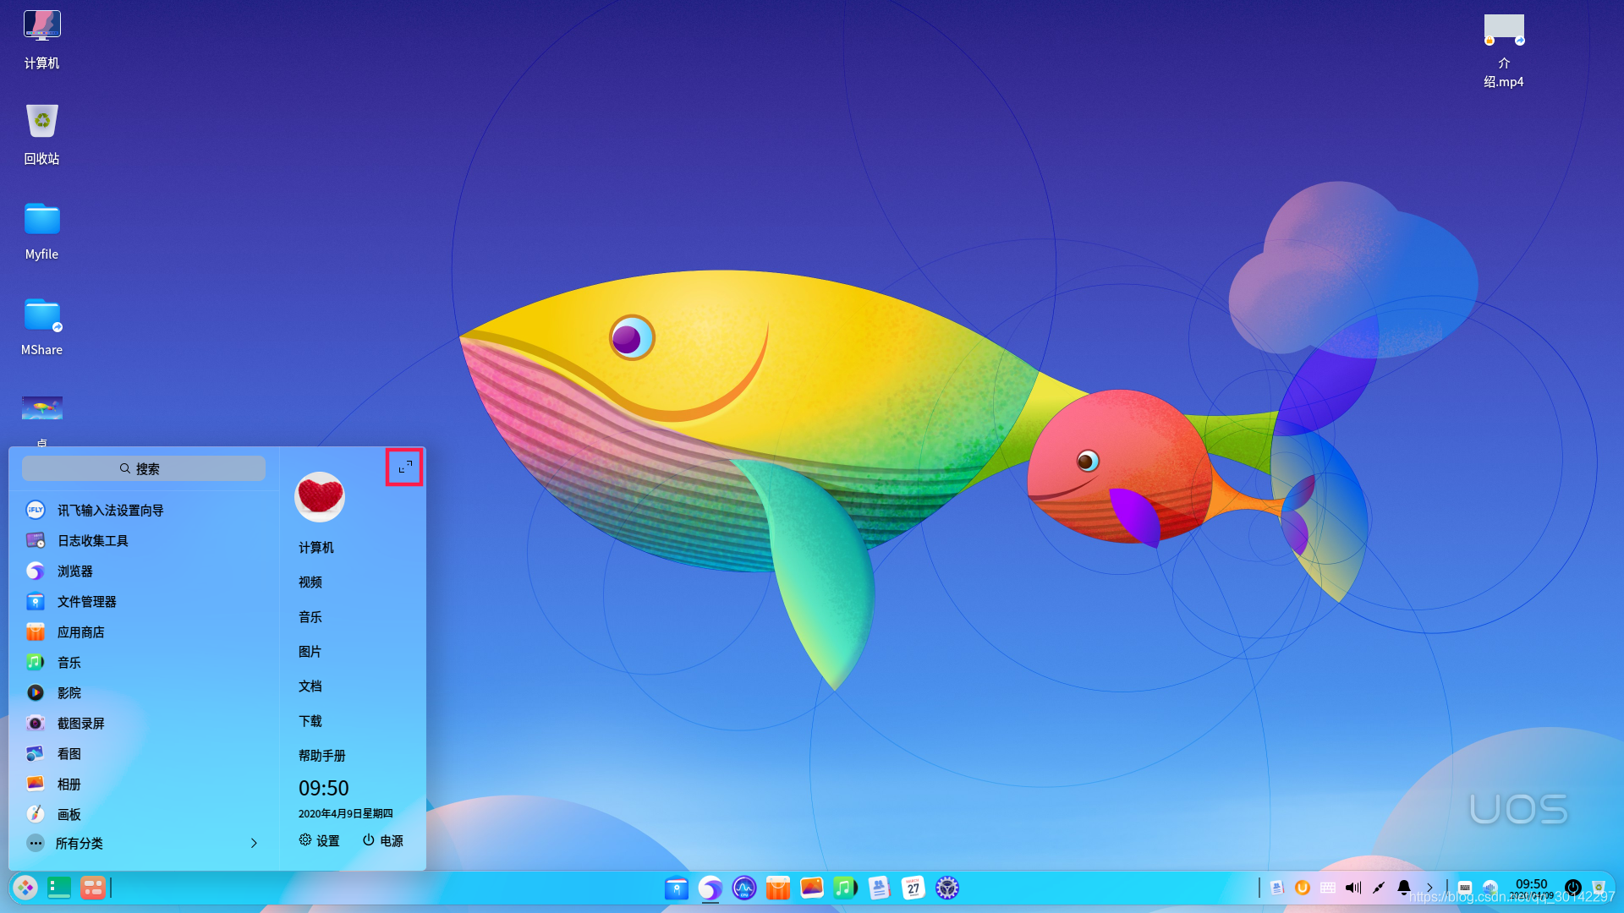Click the volume speaker tray icon
The image size is (1624, 913).
click(x=1353, y=888)
